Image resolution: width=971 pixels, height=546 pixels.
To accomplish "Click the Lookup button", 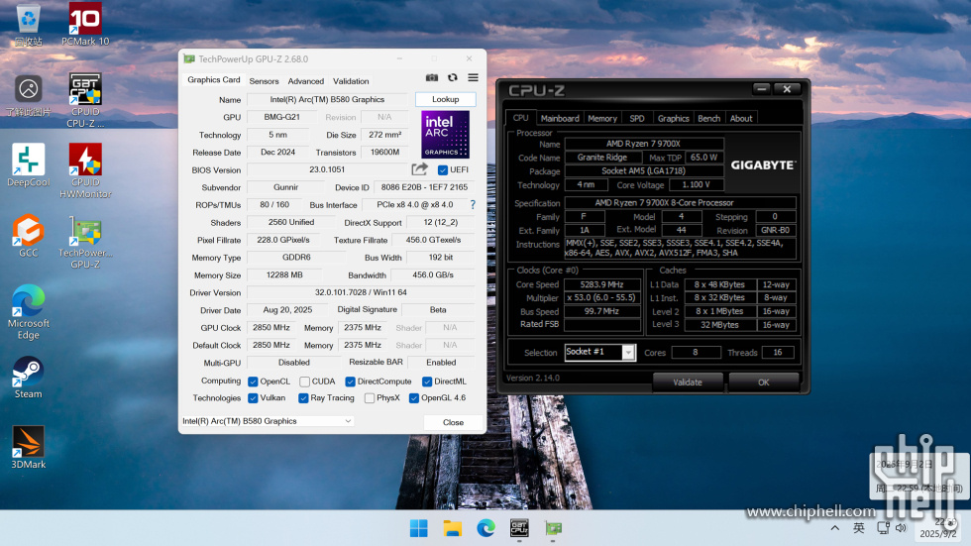I will [x=445, y=100].
